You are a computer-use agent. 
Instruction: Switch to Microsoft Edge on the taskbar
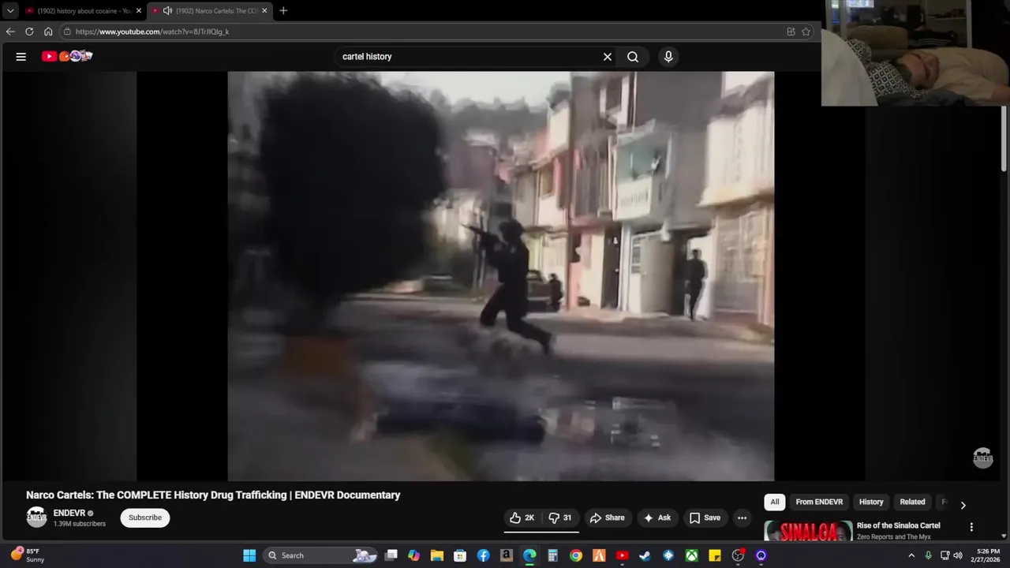pyautogui.click(x=529, y=555)
